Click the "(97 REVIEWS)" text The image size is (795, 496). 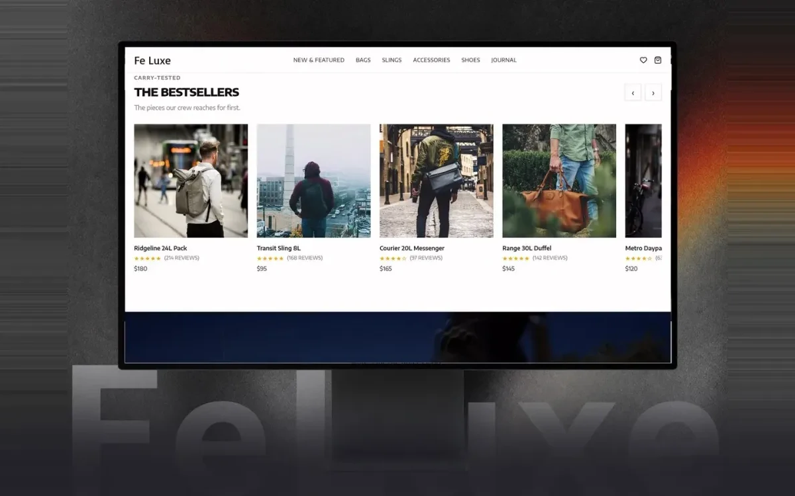coord(426,258)
